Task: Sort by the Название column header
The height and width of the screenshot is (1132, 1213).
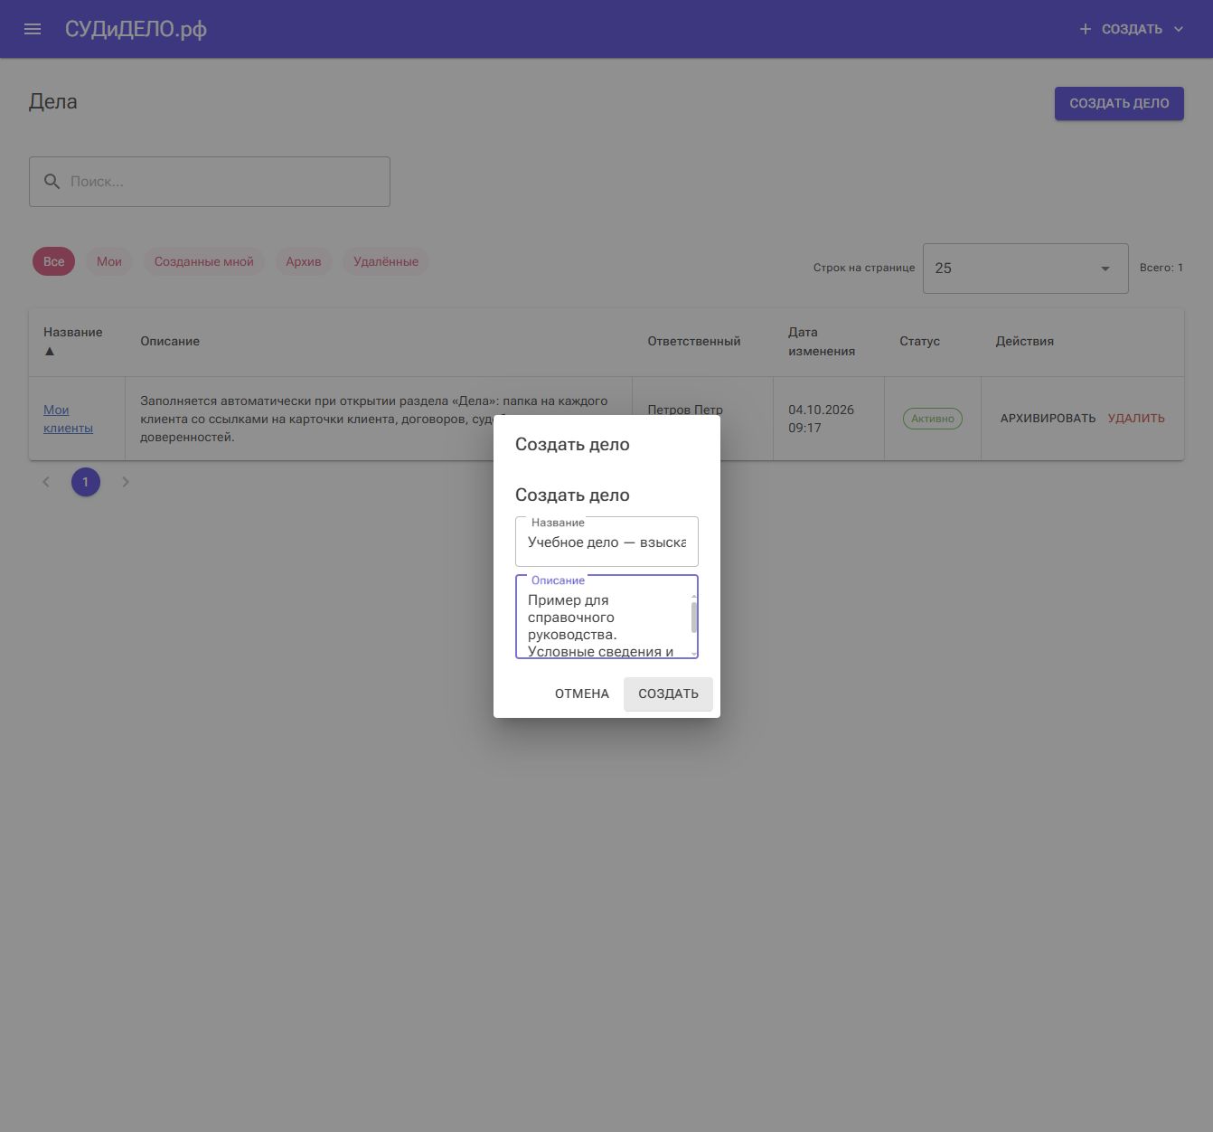Action: coord(72,341)
